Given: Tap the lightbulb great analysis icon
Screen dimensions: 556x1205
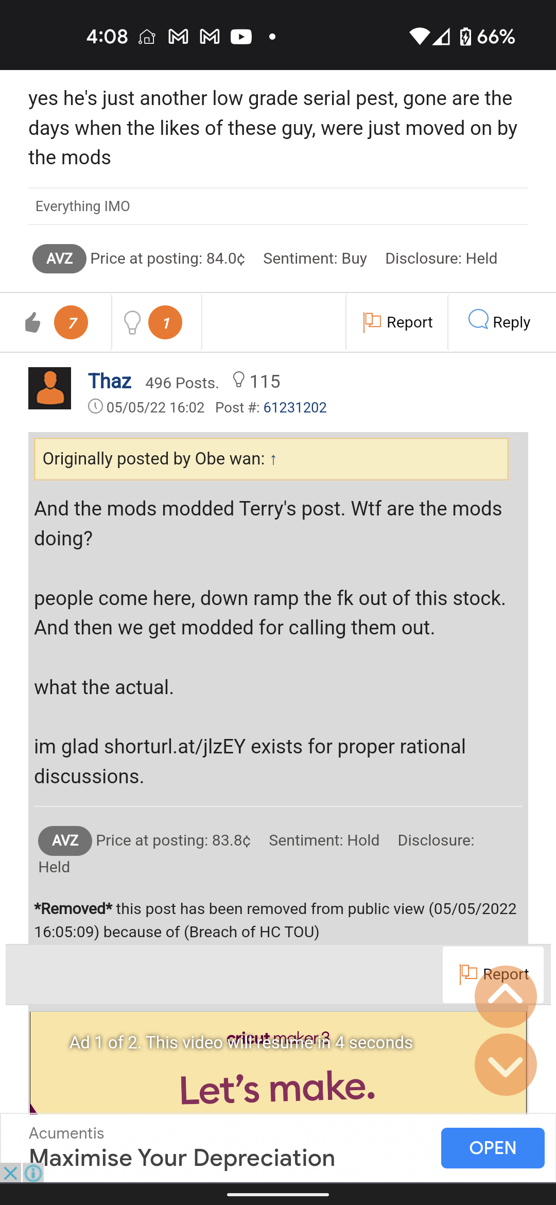Looking at the screenshot, I should click(132, 323).
